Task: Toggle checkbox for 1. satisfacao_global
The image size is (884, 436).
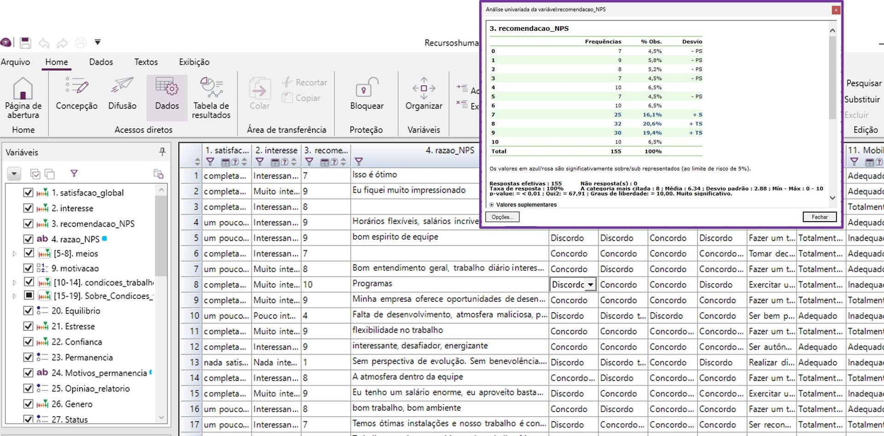Action: (x=28, y=193)
